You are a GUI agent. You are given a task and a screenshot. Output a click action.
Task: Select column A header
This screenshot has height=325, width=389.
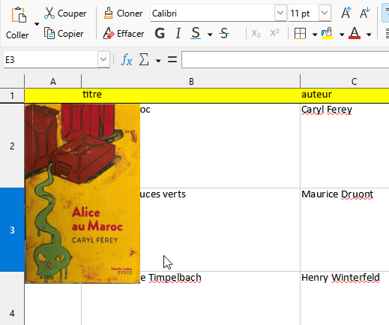53,81
